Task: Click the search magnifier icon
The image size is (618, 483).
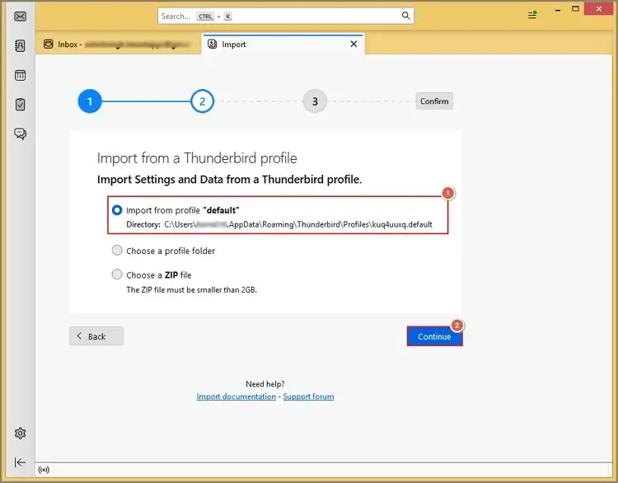Action: point(405,16)
